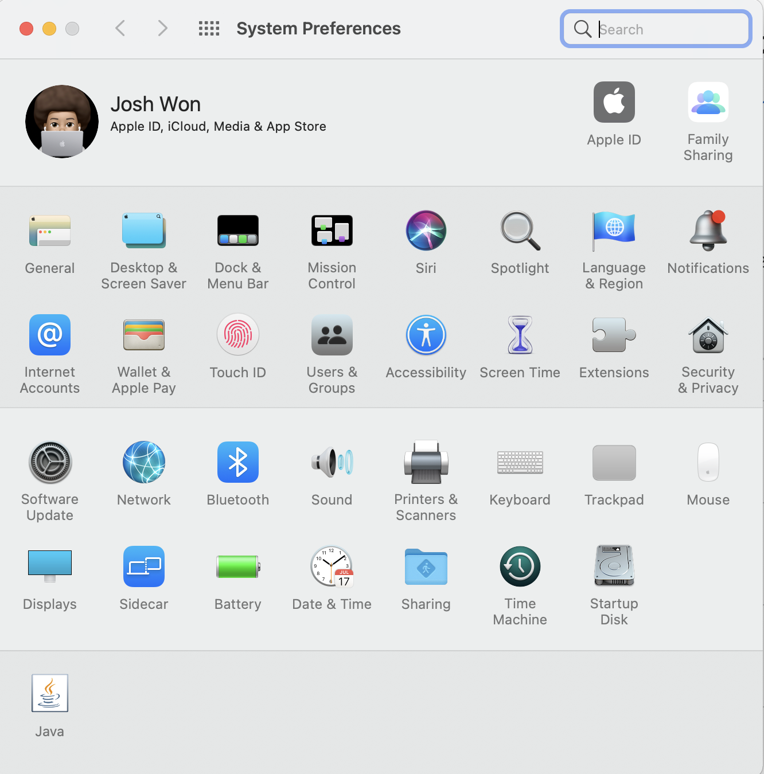Click 'Apple ID, iCloud, Media & App Store' text
The image size is (764, 774).
tap(218, 127)
